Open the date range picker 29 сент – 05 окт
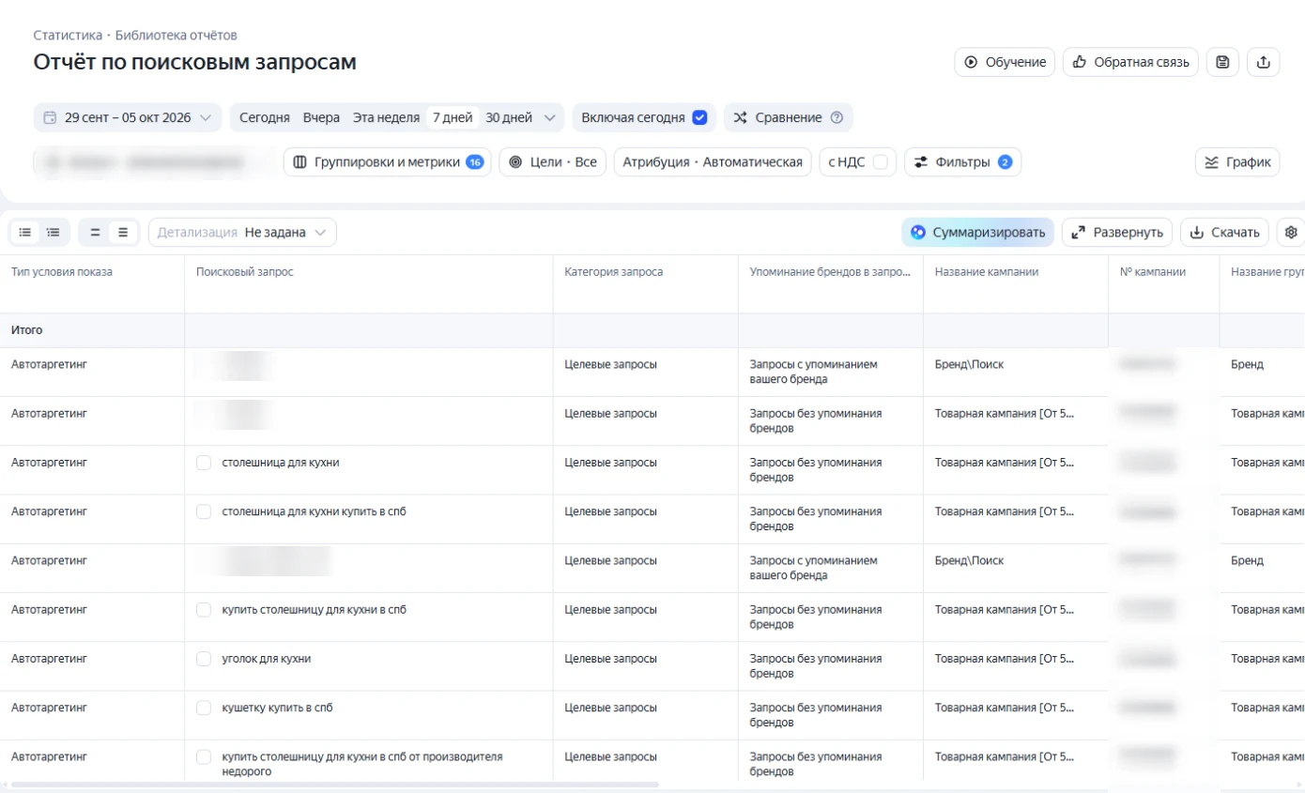Viewport: 1305px width, 793px height. (128, 118)
